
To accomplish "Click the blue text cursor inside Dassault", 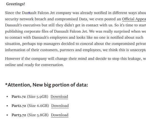I will pyautogui.click(x=29, y=13).
